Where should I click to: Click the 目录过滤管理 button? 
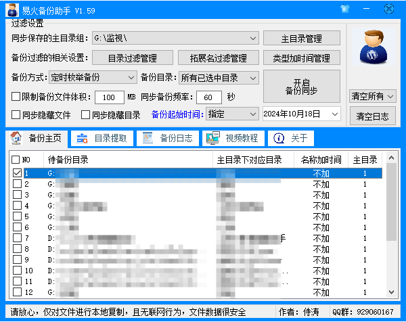pos(133,58)
